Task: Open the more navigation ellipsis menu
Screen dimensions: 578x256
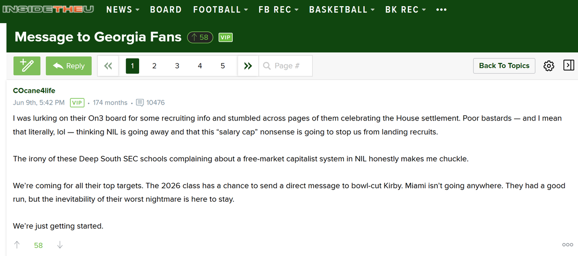Action: pyautogui.click(x=441, y=10)
